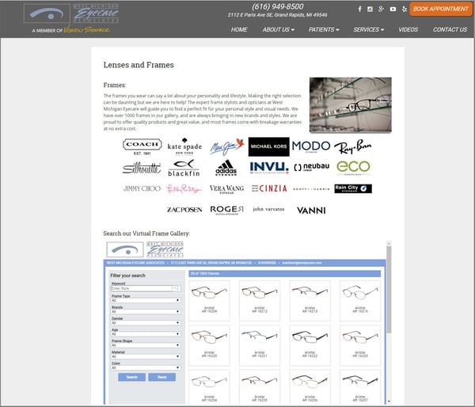Click the Ray-Ban brand logo
Image resolution: width=475 pixels, height=407 pixels.
coord(352,146)
